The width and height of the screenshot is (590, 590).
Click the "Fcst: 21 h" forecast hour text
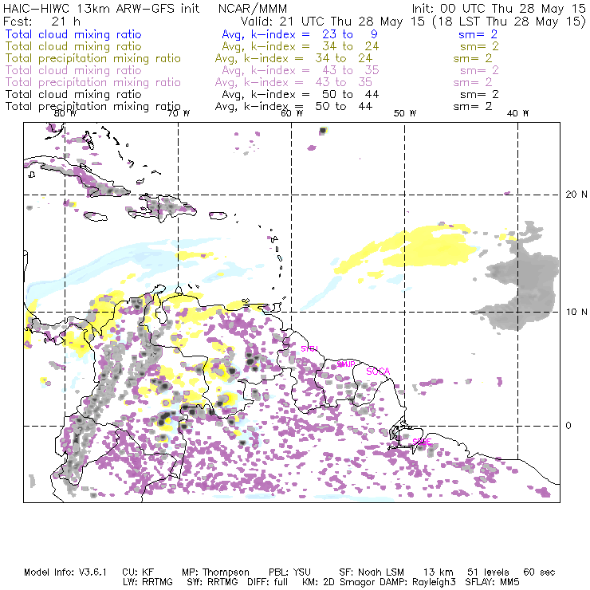tap(41, 22)
